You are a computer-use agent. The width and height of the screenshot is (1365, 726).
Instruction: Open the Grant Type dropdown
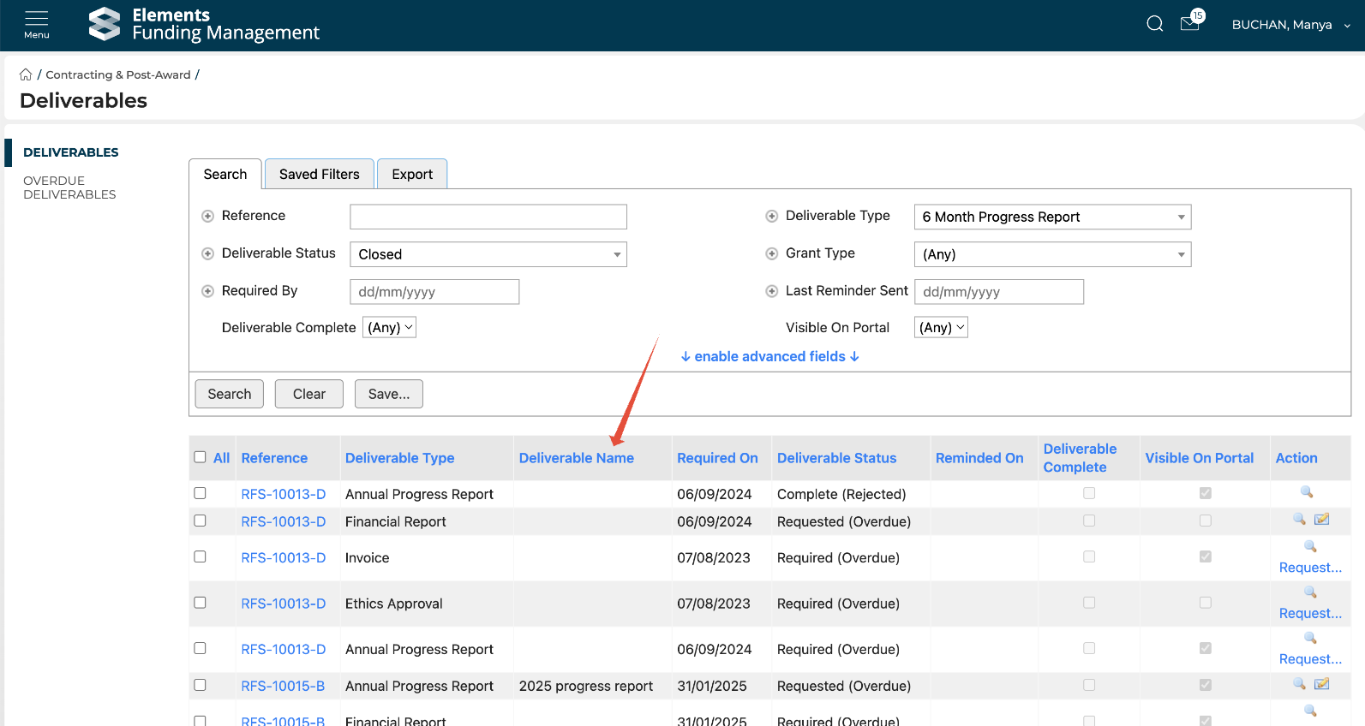coord(1052,254)
